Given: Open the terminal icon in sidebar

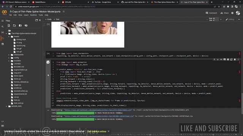Looking at the screenshot, I should tap(3, 126).
